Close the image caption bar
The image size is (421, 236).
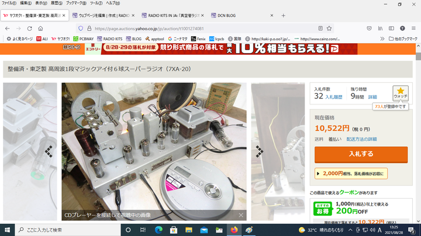(x=241, y=215)
